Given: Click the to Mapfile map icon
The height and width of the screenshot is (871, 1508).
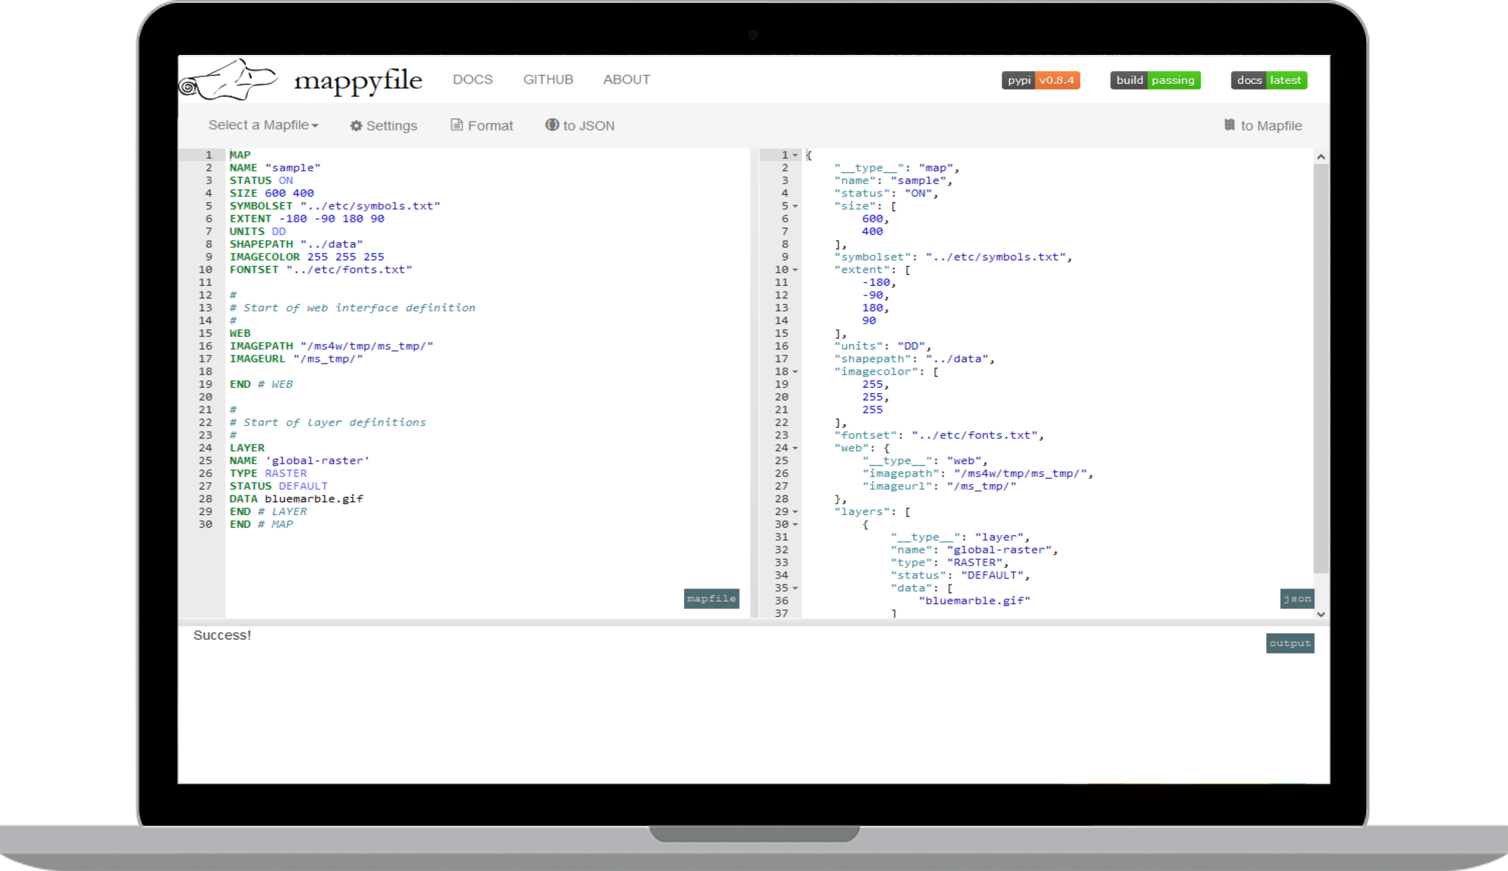Looking at the screenshot, I should (1230, 124).
